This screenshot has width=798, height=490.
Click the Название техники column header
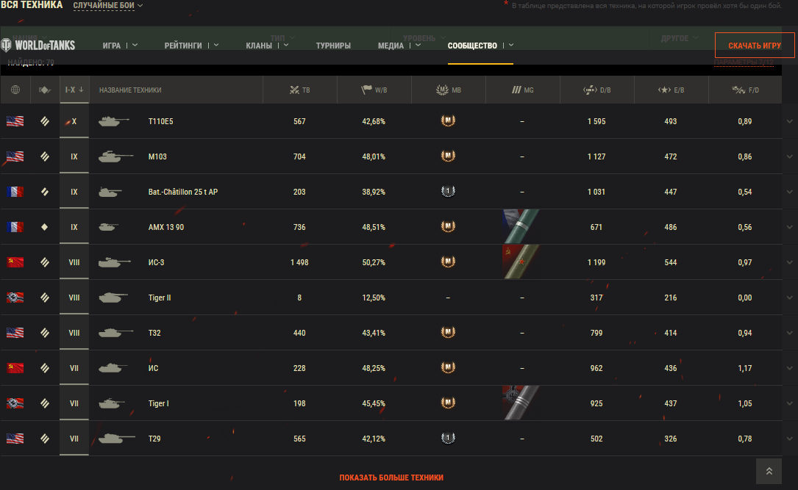point(130,90)
